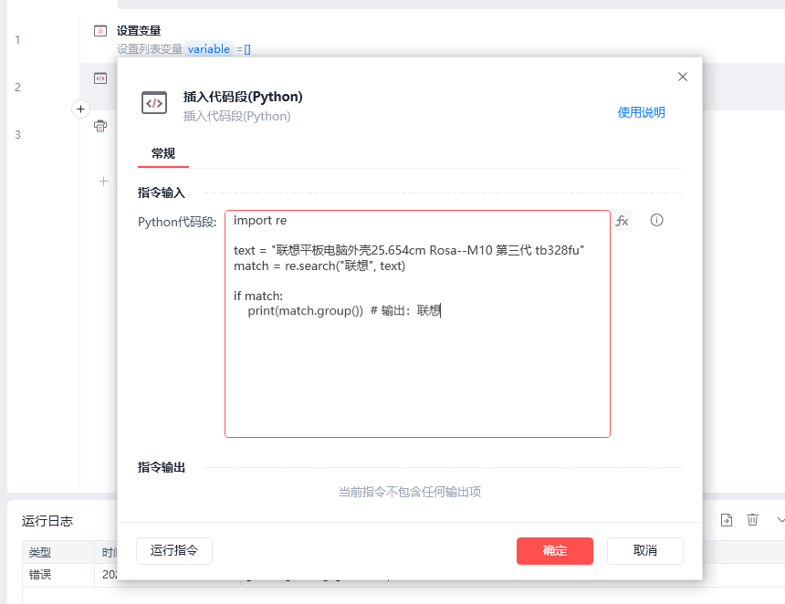The image size is (785, 604).
Task: Open the 使用说明 help link
Action: (641, 112)
